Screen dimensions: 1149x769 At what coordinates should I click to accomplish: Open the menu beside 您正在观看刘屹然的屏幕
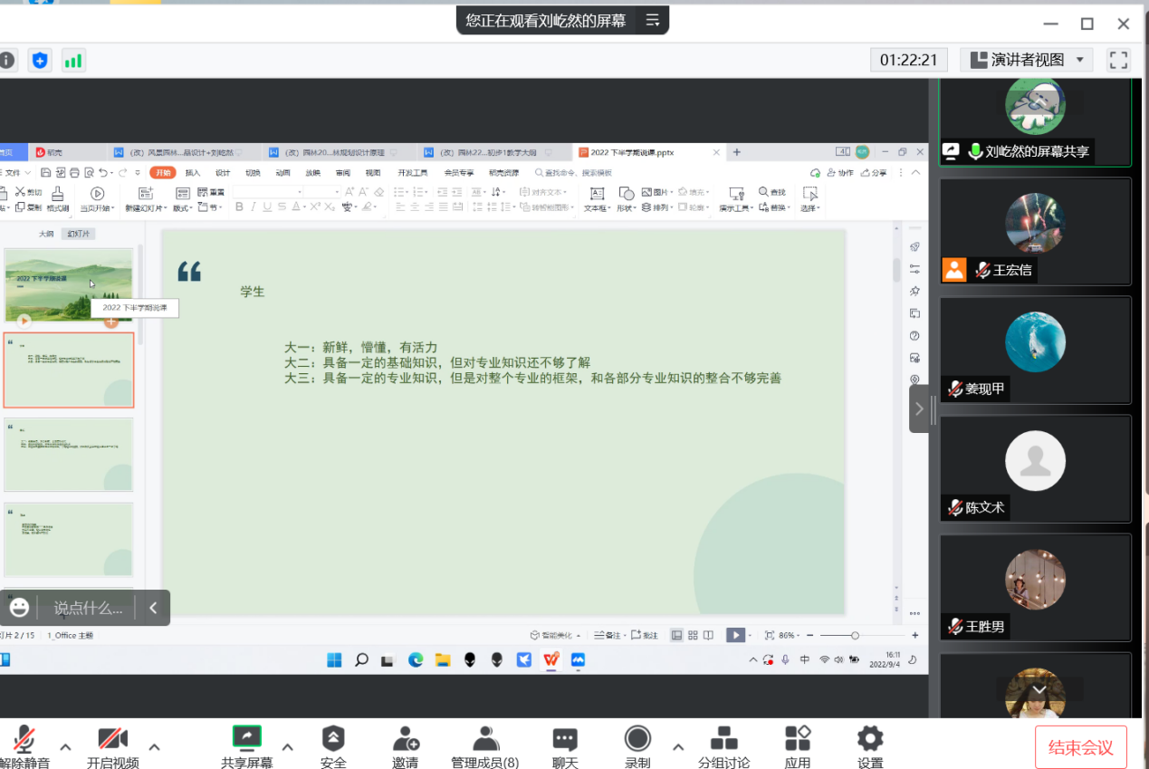[x=652, y=20]
